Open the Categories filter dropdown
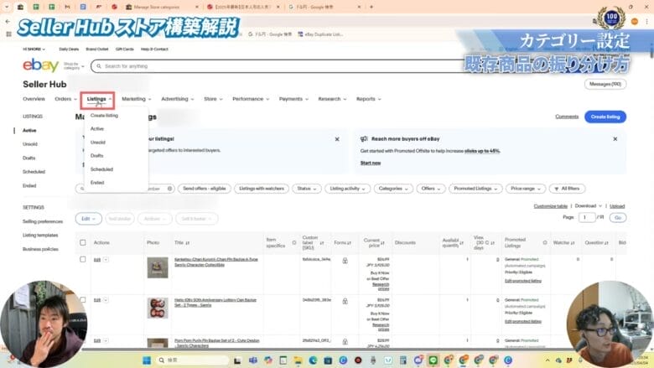Viewport: 654px width, 368px height. [393, 189]
